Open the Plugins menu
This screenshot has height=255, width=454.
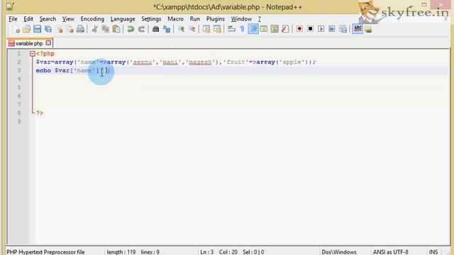coord(216,19)
